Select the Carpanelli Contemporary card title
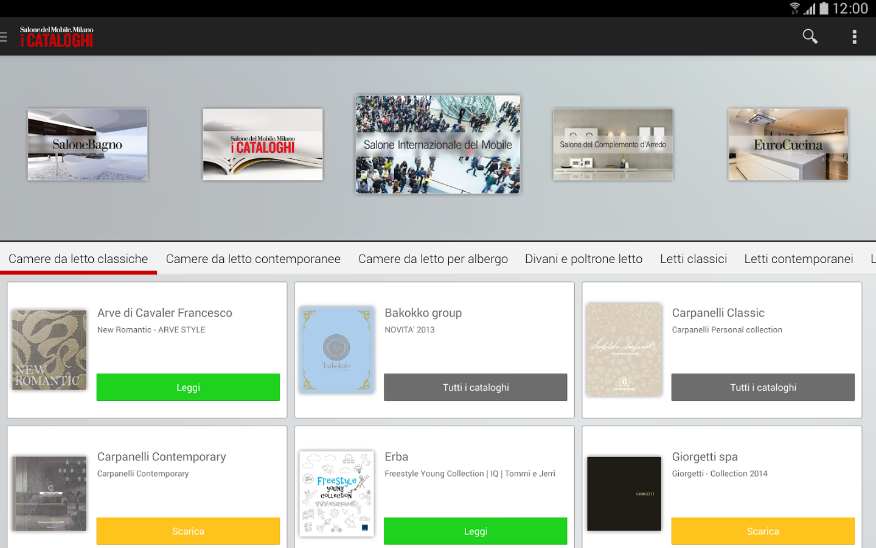The height and width of the screenshot is (548, 876). [162, 457]
